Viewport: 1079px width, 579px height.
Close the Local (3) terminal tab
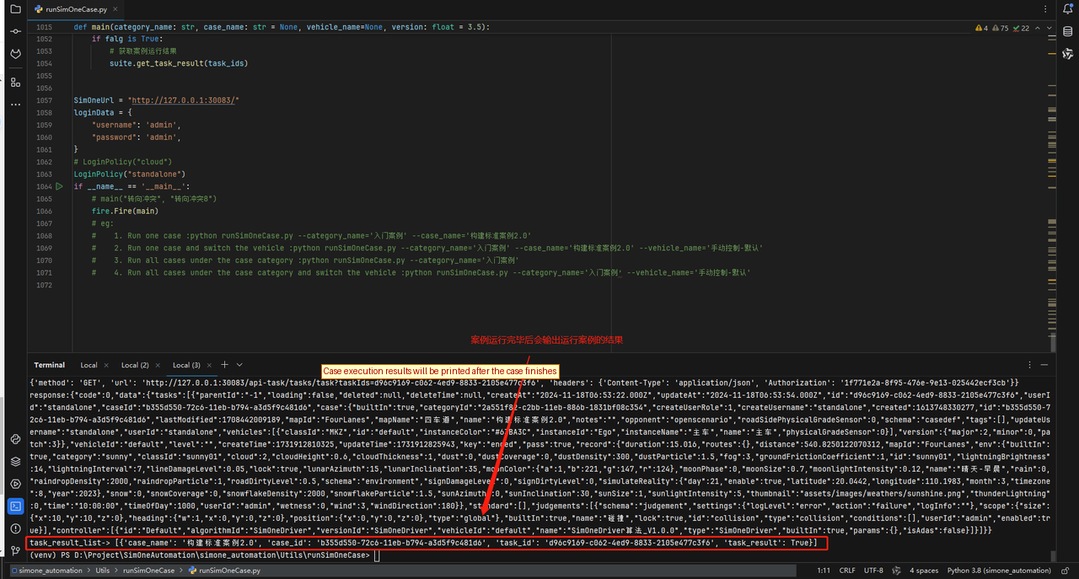click(x=209, y=365)
